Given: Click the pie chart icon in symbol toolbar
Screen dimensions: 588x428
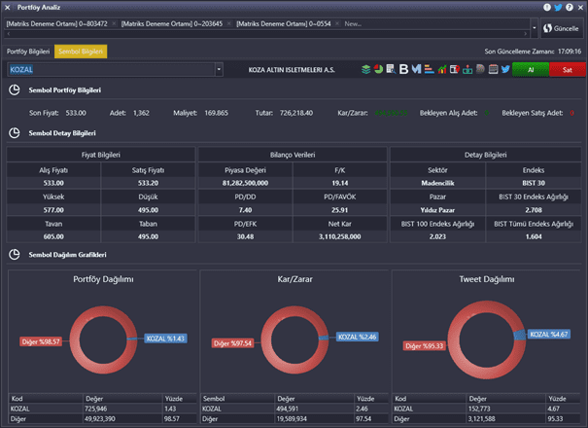Looking at the screenshot, I should tap(378, 69).
